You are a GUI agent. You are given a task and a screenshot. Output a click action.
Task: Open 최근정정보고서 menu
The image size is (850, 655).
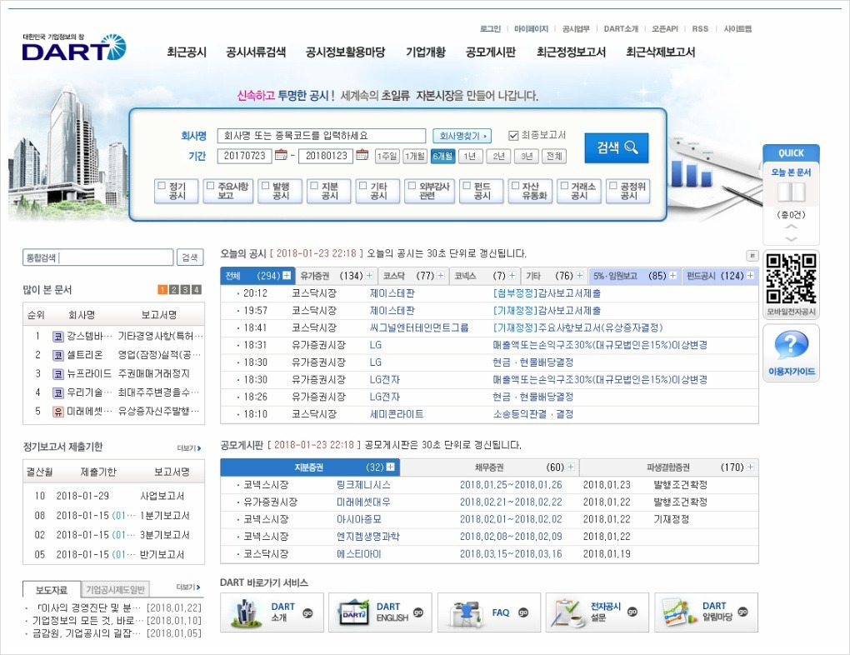(x=571, y=52)
